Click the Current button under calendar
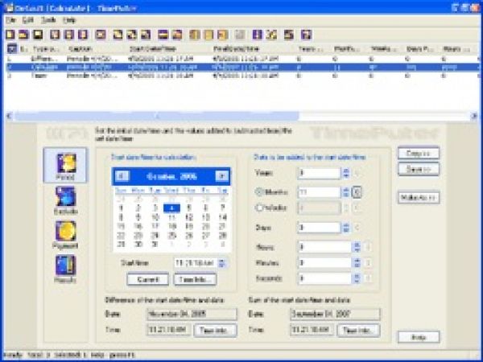The height and width of the screenshot is (362, 483). (x=147, y=279)
